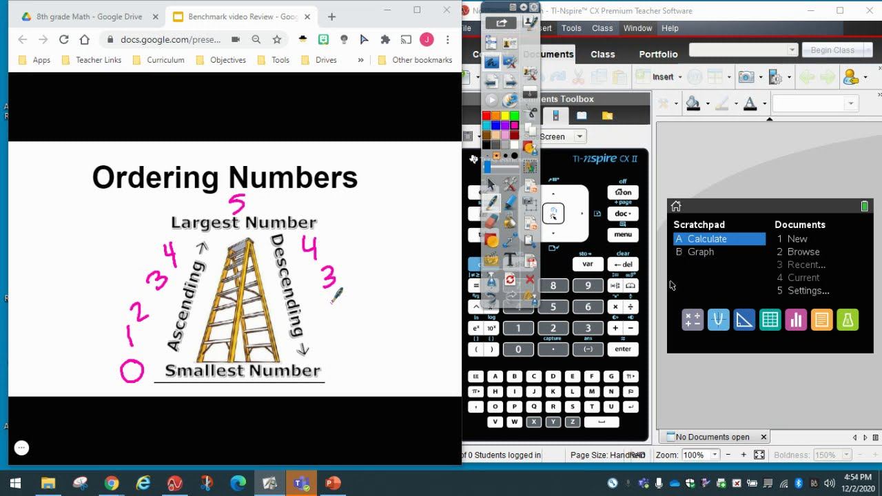The height and width of the screenshot is (496, 882).
Task: Pick green color swatch in floating toolbar
Action: pyautogui.click(x=514, y=116)
